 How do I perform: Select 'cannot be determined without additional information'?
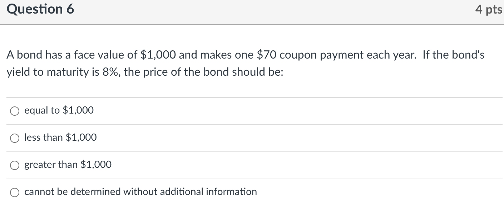[x=14, y=192]
